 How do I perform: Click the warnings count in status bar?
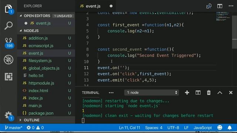click(x=40, y=128)
